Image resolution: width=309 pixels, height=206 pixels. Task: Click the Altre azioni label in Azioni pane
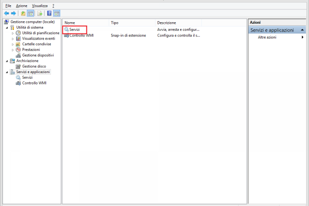click(x=267, y=37)
